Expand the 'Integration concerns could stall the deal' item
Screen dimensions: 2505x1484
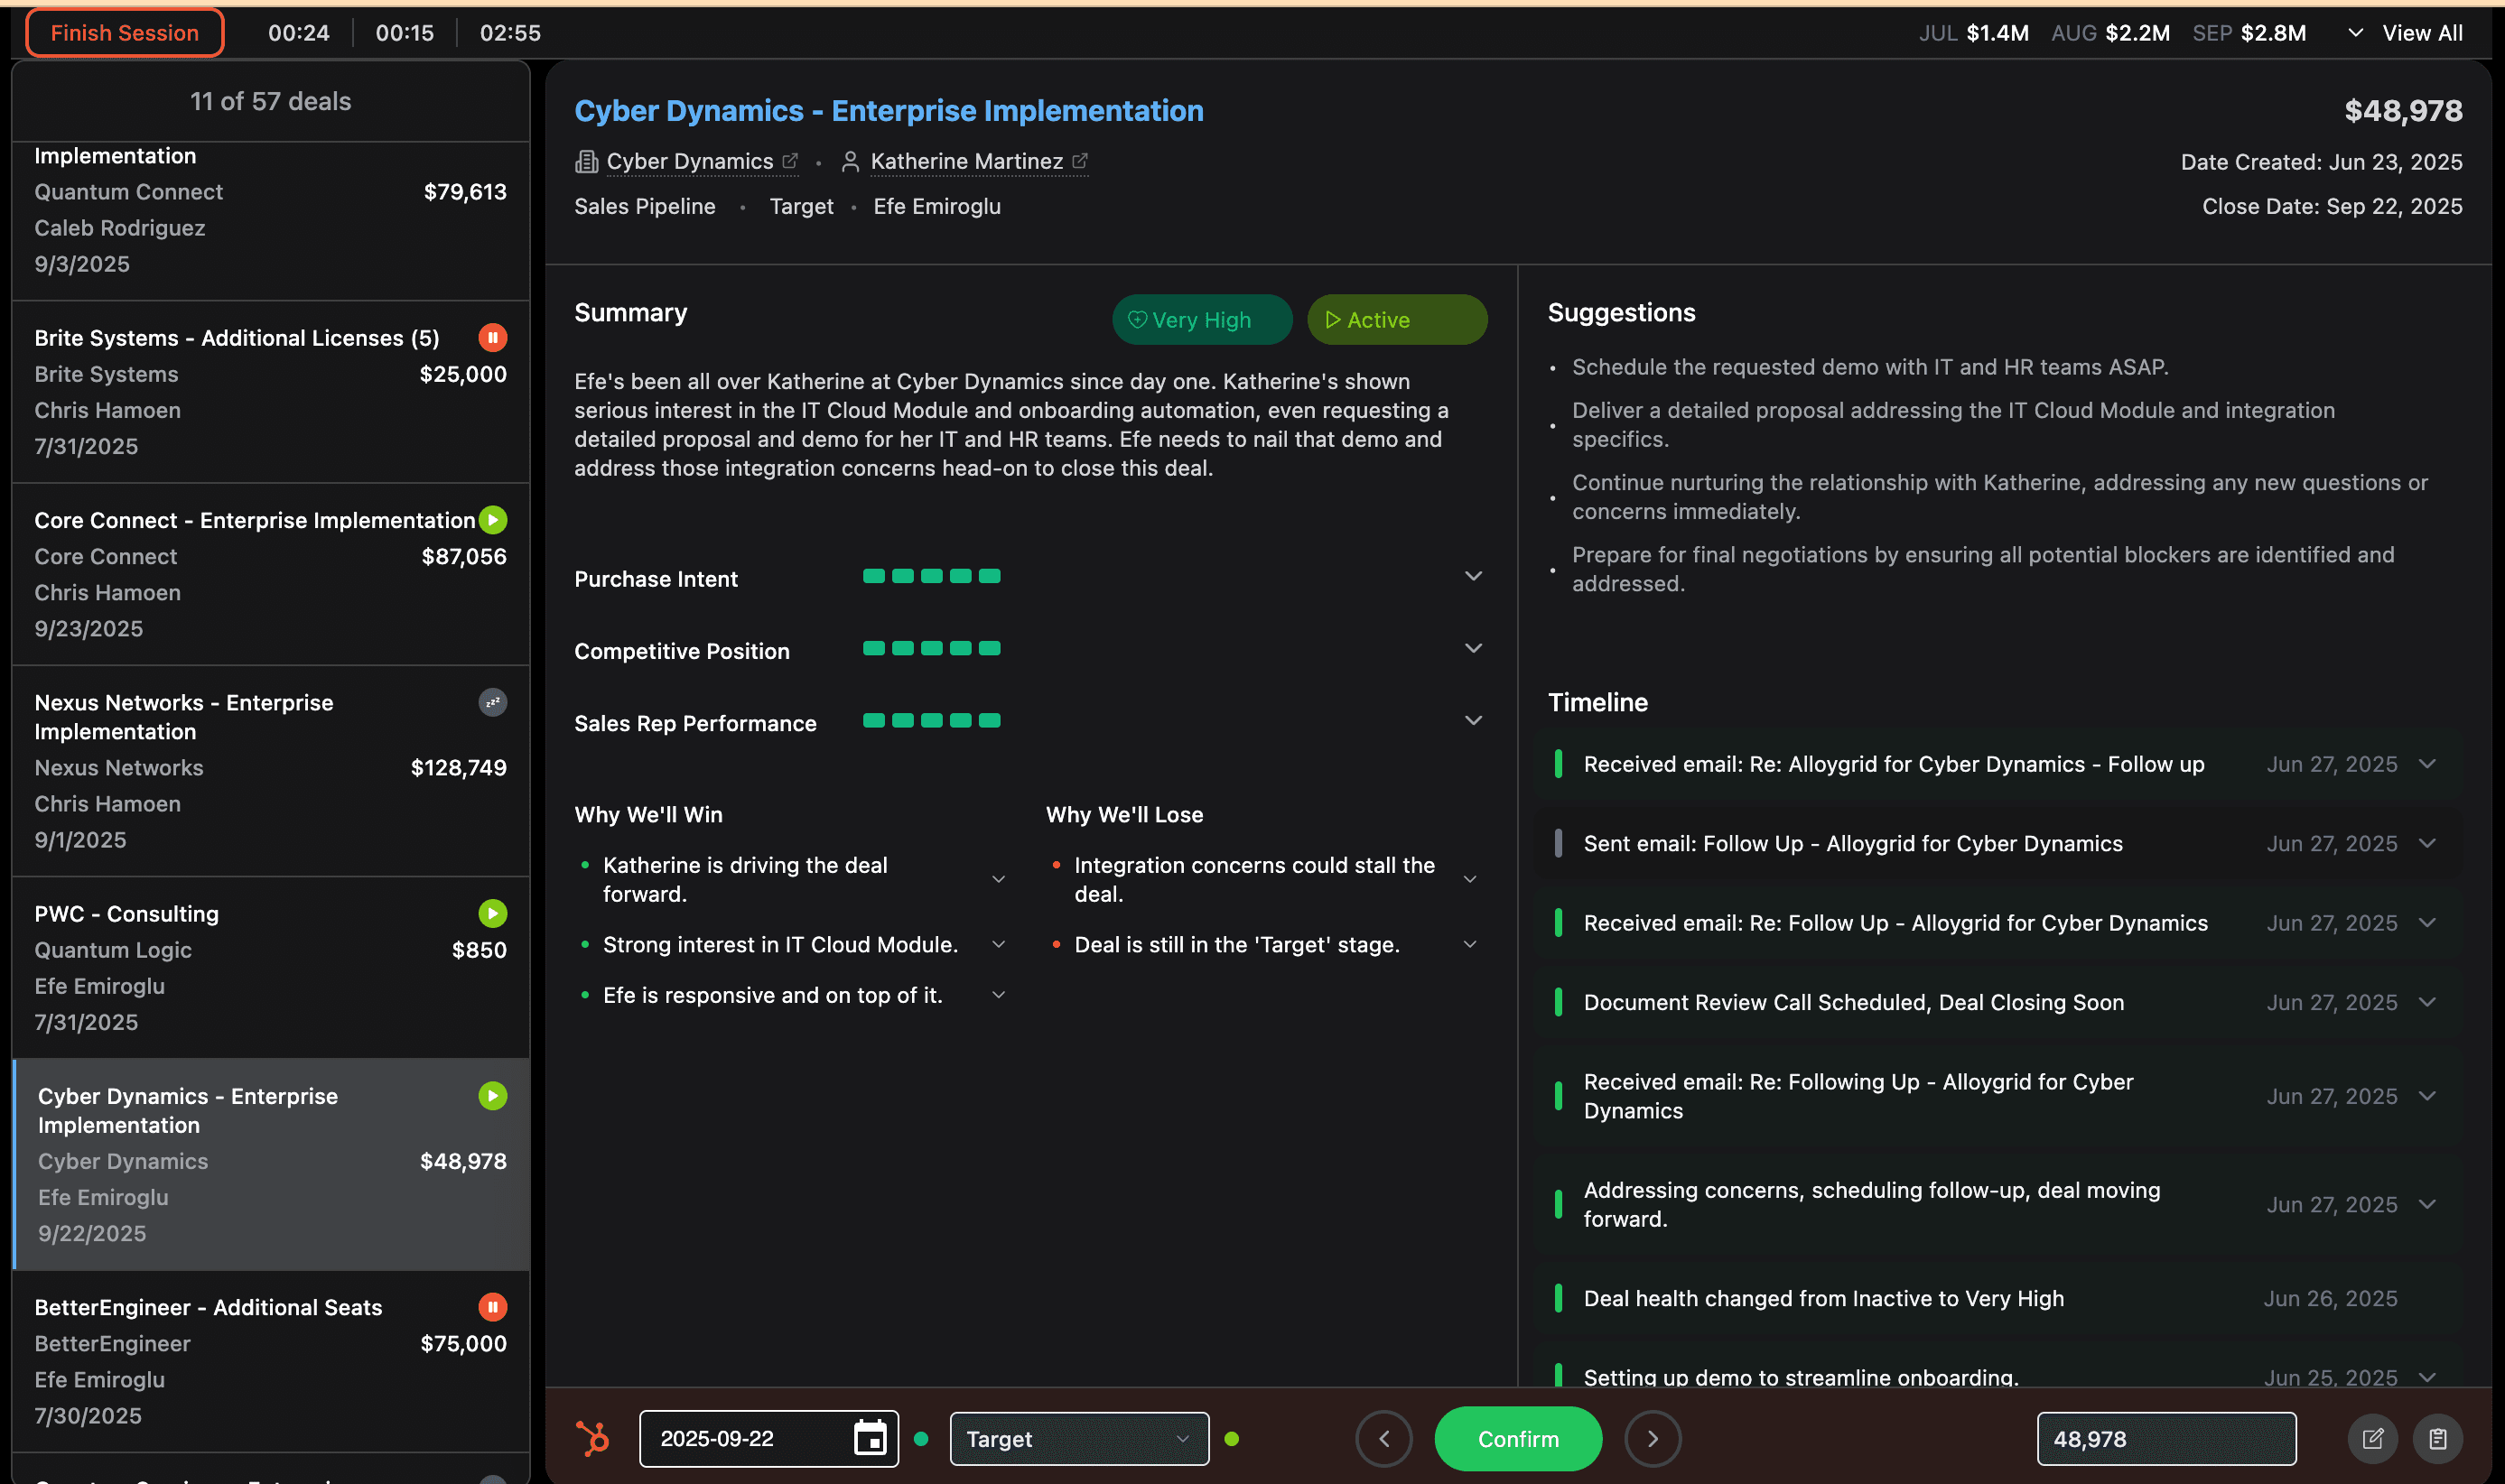click(x=1471, y=878)
